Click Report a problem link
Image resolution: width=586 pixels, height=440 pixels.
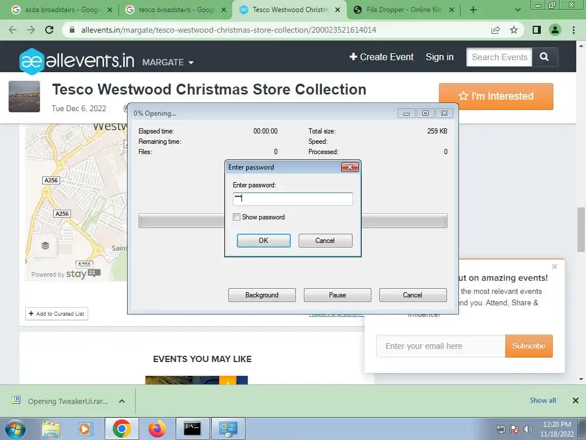[336, 314]
